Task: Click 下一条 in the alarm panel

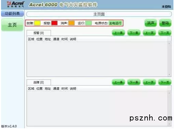Action: pos(134,33)
